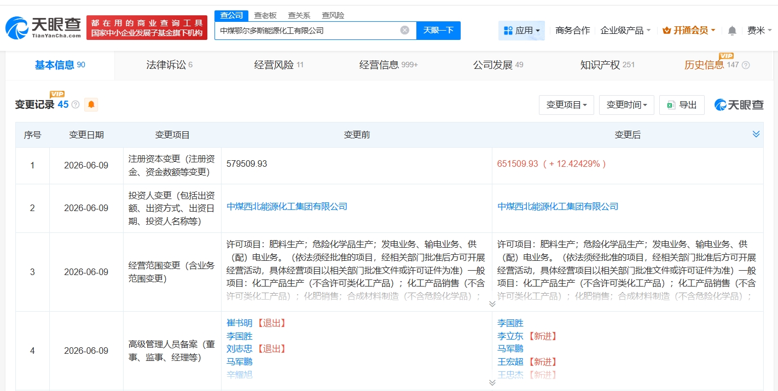Open the 知识产权 tab
Screen dimensions: 778x391
(607, 65)
